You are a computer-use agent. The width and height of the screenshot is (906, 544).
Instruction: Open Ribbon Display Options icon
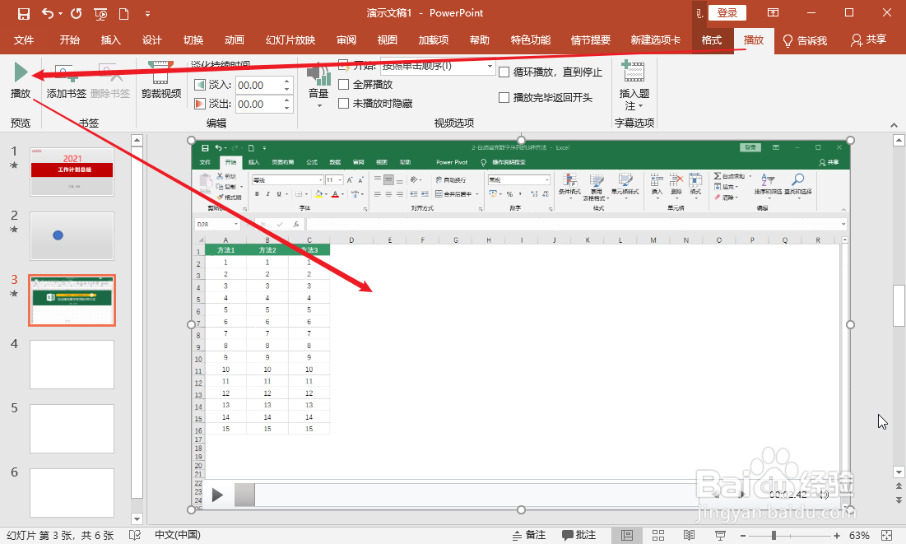click(x=773, y=12)
